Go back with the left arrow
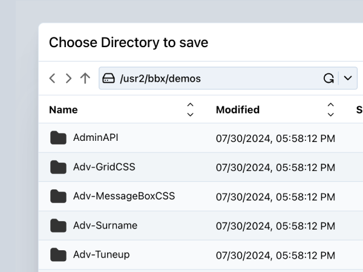 pos(53,78)
